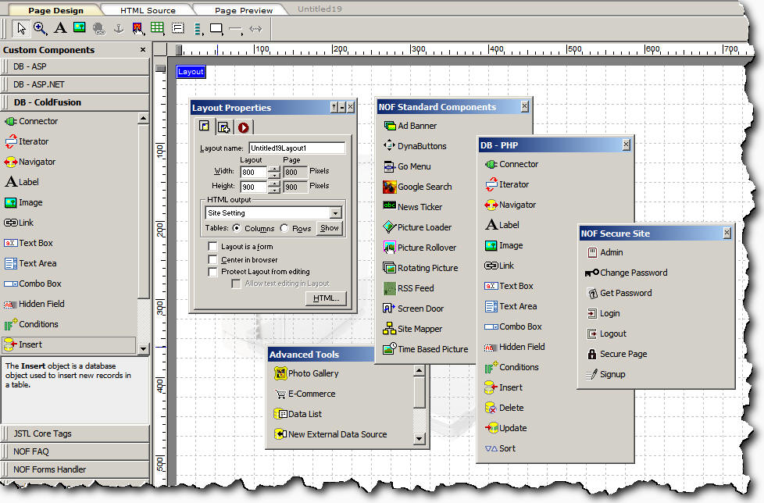Viewport: 764px width, 503px height.
Task: Expand the DB - ASP category
Action: 75,66
